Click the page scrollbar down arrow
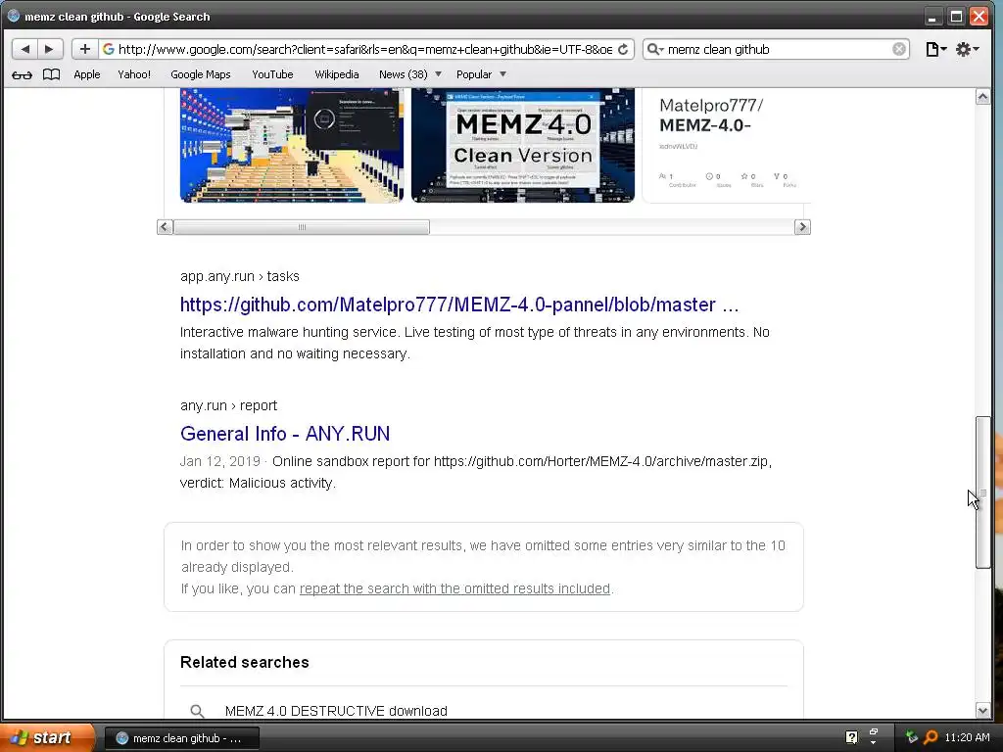1003x752 pixels. click(982, 710)
